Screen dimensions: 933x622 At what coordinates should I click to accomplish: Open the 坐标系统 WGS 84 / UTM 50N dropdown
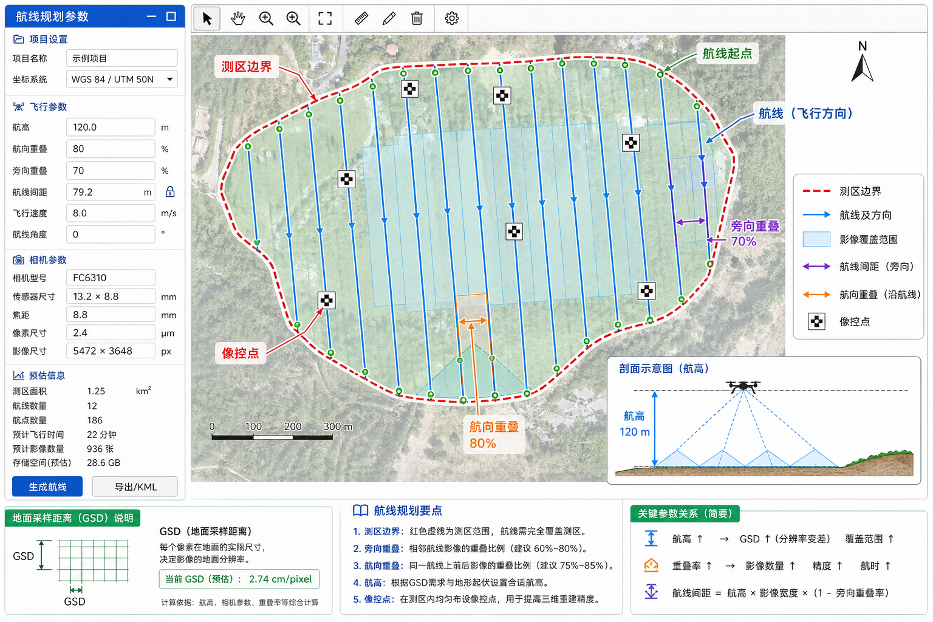(x=121, y=79)
